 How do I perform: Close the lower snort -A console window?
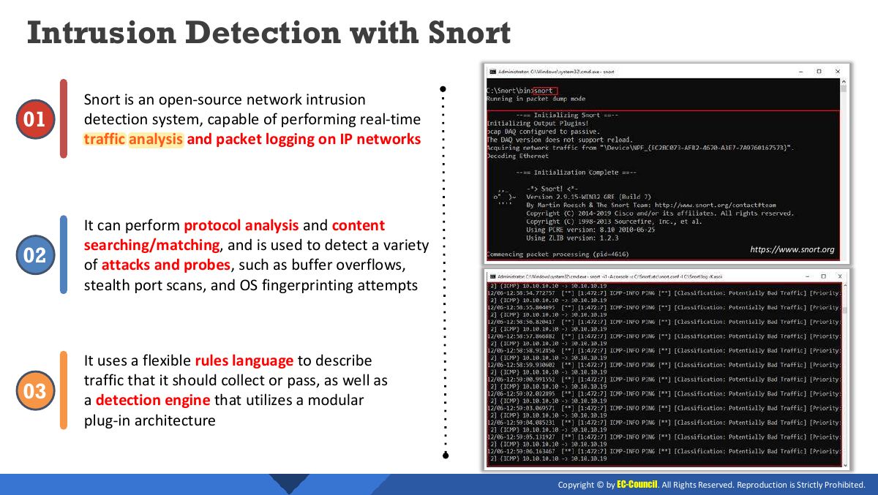841,276
